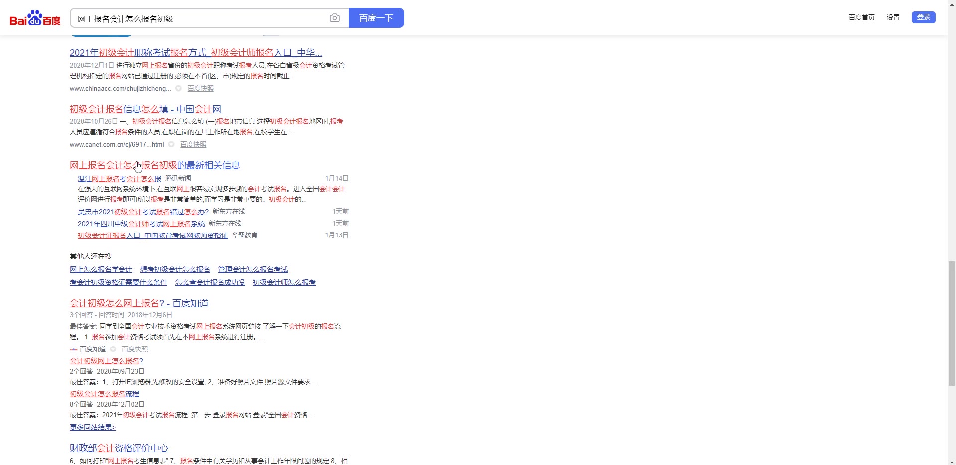Click related search 管理会计怎么报名考试
Screen dimensions: 956x465
(253, 270)
